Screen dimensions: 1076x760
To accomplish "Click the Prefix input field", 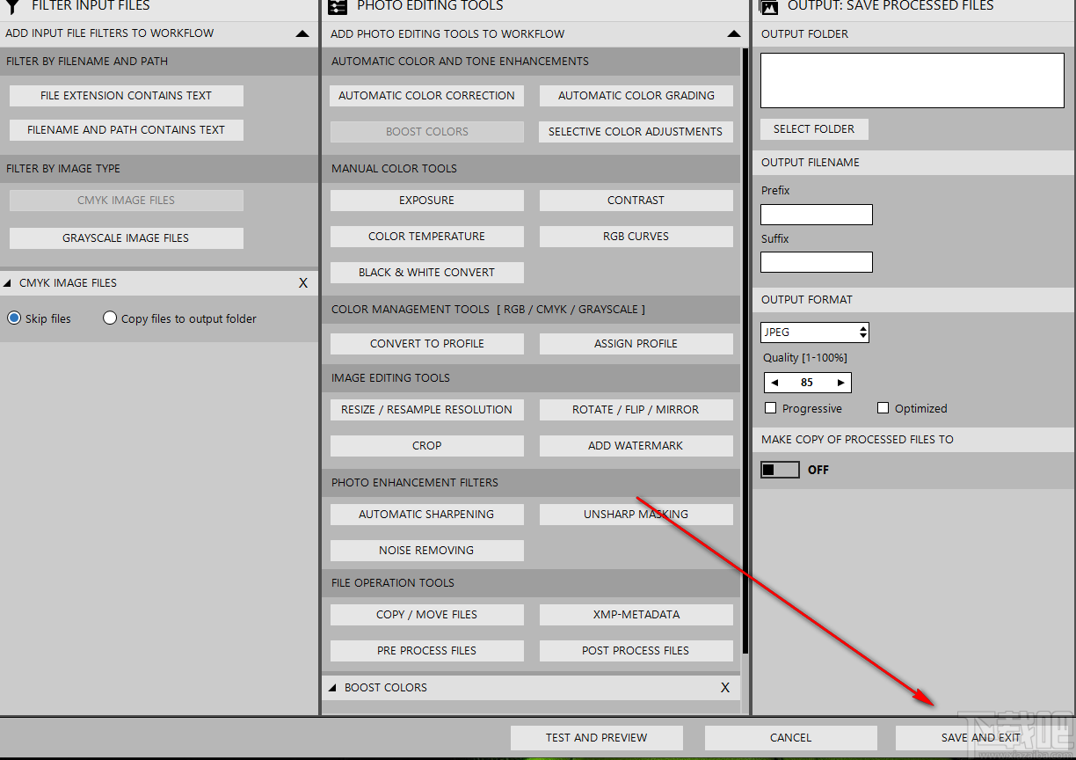I will point(816,214).
